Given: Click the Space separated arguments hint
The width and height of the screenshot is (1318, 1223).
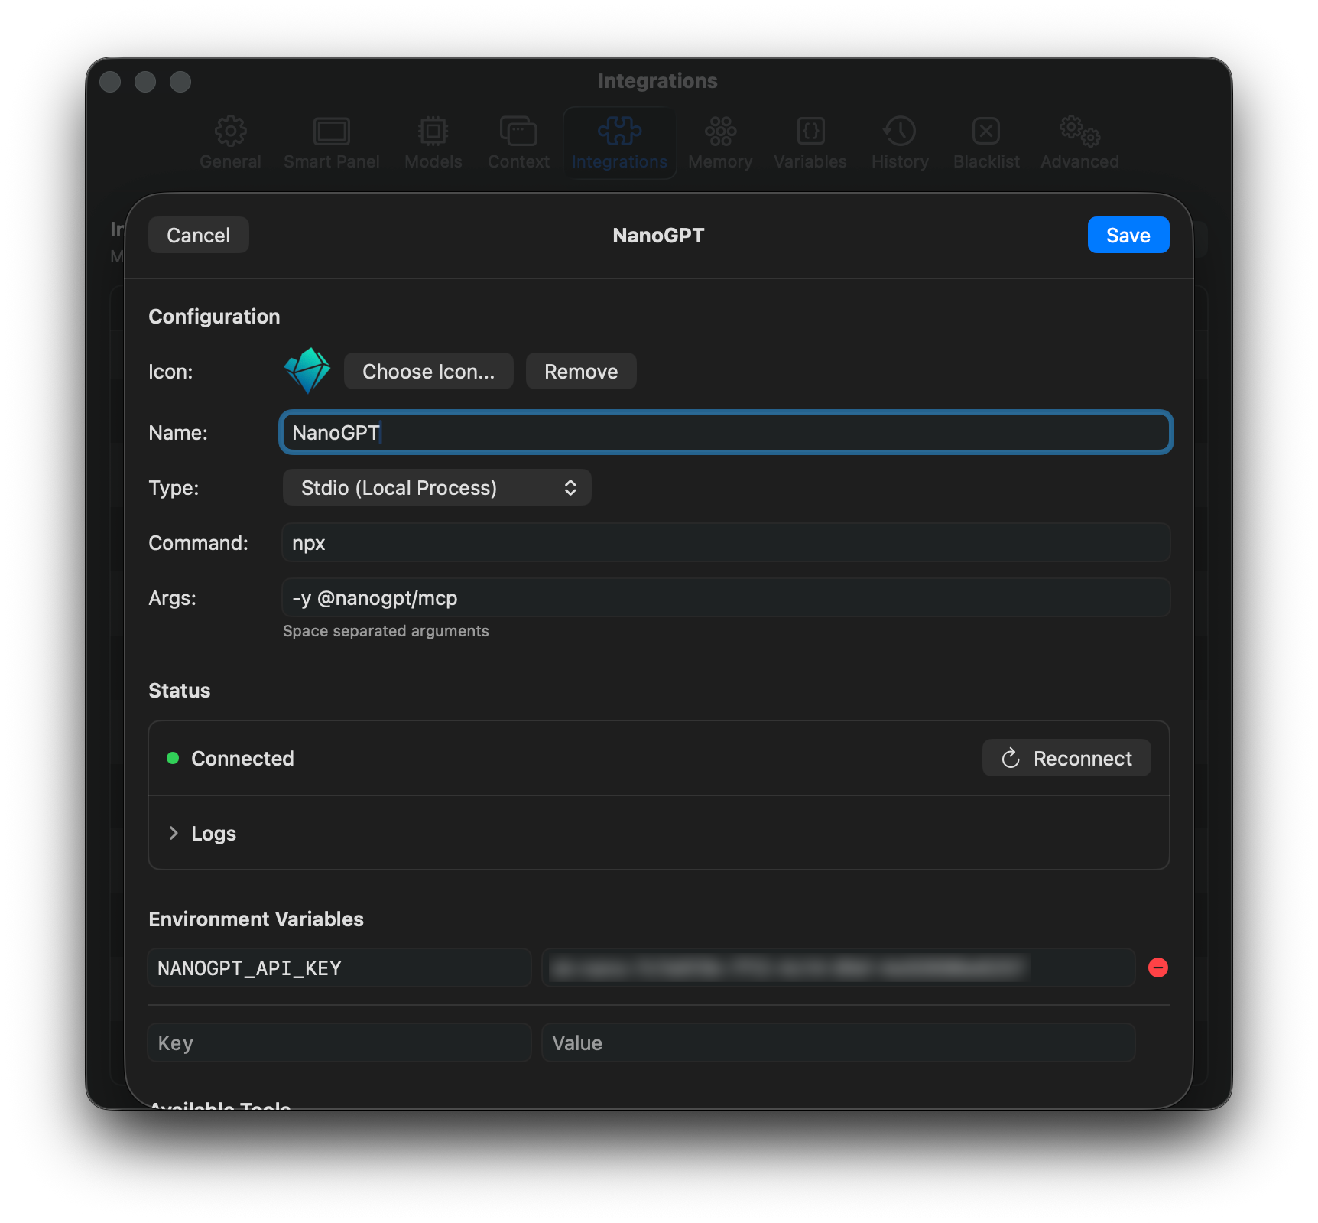Looking at the screenshot, I should (x=385, y=631).
